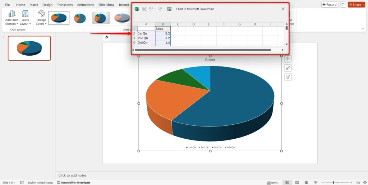Screen dimensions: 368x185
Task: Click the Share button
Action: click(356, 5)
